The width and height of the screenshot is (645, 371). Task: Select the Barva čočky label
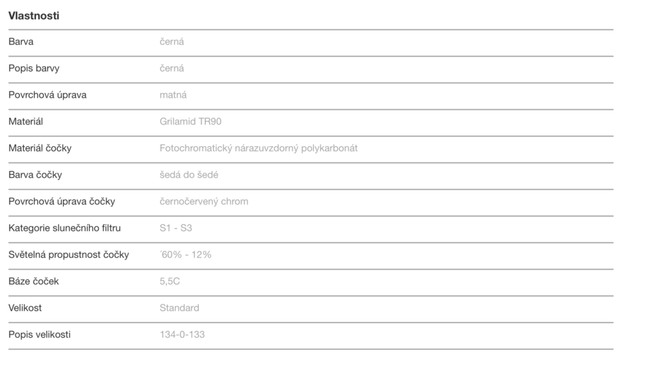click(35, 175)
